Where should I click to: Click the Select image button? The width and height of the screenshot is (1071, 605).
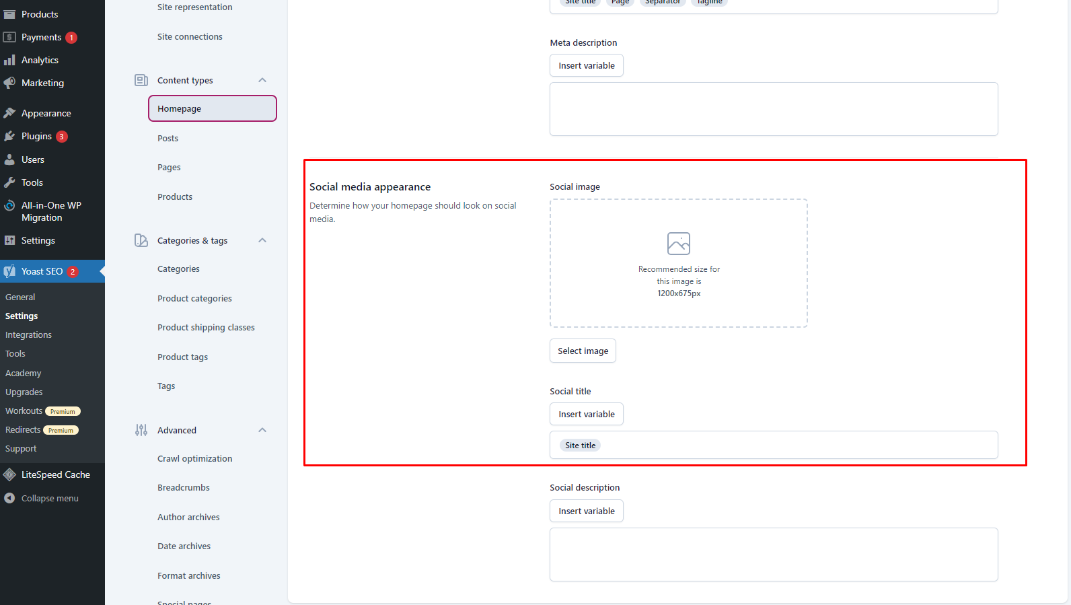(583, 351)
